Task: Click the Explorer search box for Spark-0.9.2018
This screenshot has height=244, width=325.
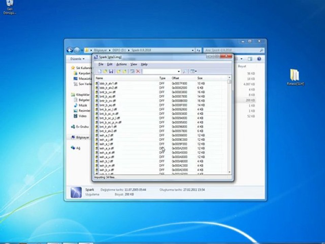Action: (234, 50)
